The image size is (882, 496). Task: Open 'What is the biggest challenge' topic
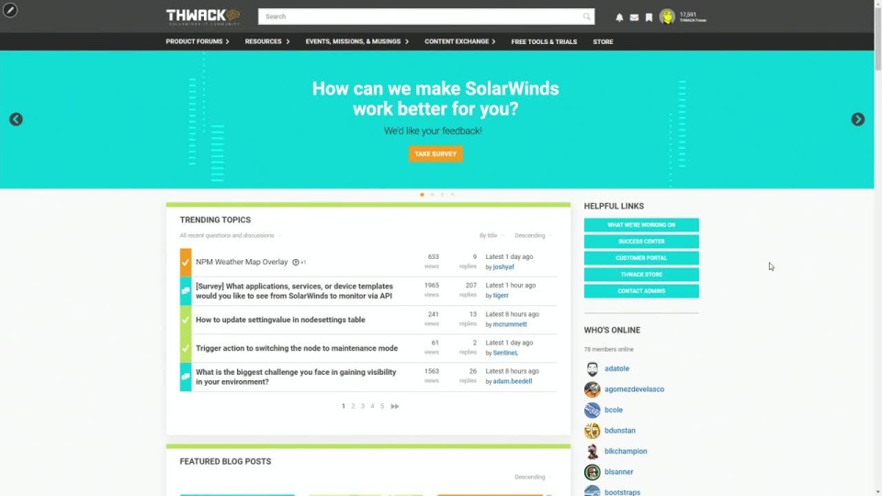[x=296, y=377]
